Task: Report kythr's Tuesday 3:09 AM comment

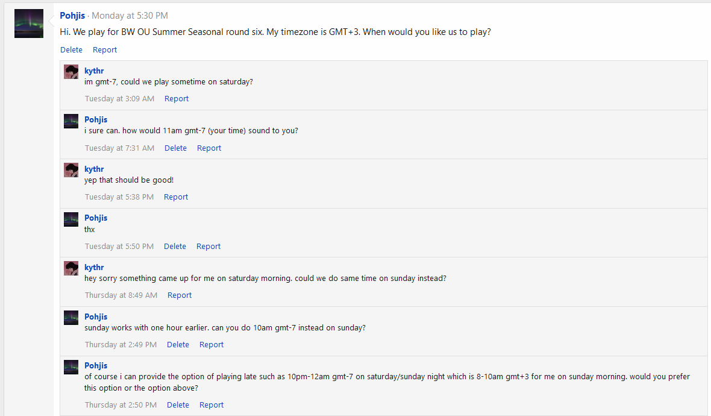Action: [x=177, y=98]
